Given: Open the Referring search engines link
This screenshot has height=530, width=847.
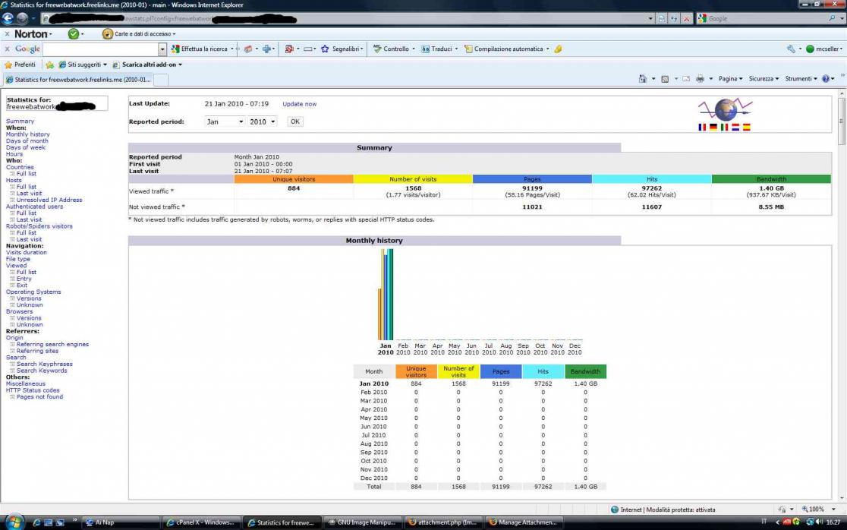Looking at the screenshot, I should click(52, 345).
